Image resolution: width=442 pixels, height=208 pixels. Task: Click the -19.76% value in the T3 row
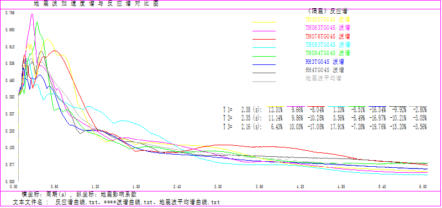tap(378, 127)
